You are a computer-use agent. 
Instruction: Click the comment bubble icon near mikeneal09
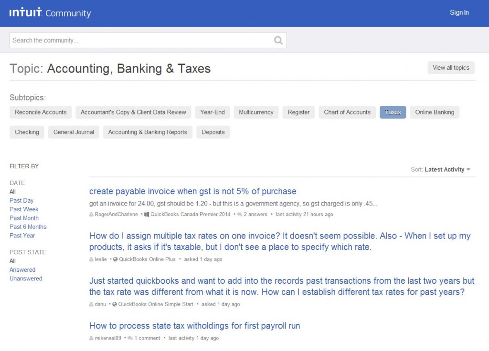click(x=130, y=338)
